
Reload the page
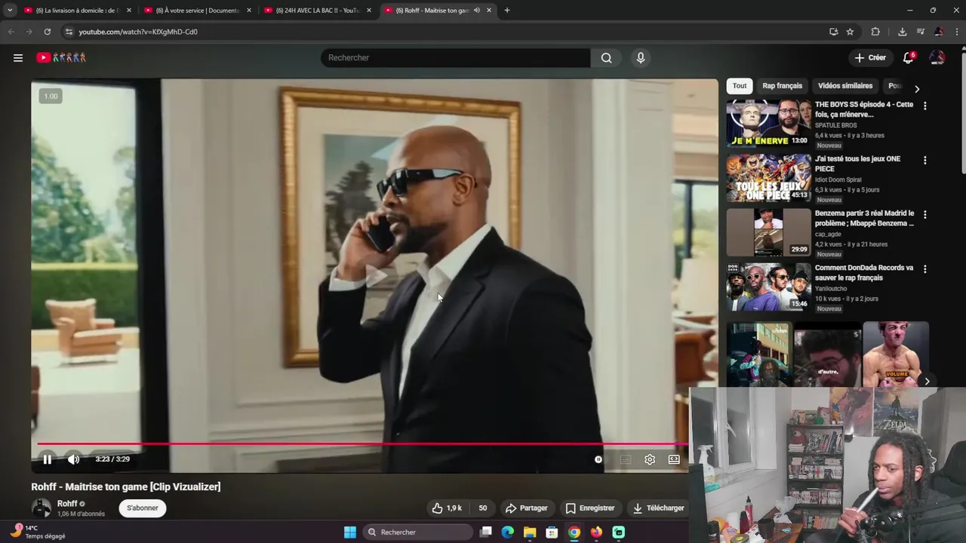[47, 32]
